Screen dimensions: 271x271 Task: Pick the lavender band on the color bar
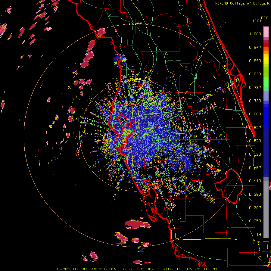[266, 95]
